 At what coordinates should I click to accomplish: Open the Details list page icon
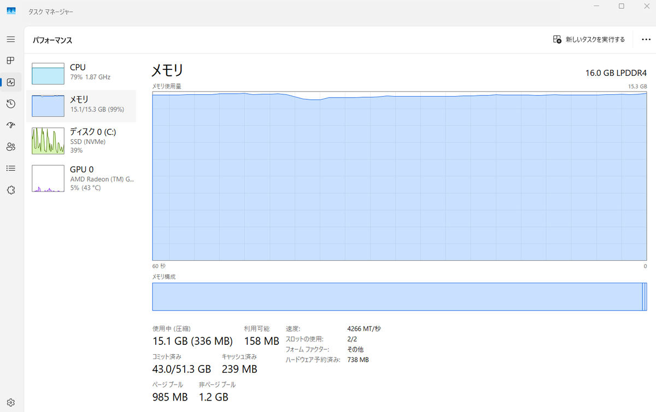[10, 168]
